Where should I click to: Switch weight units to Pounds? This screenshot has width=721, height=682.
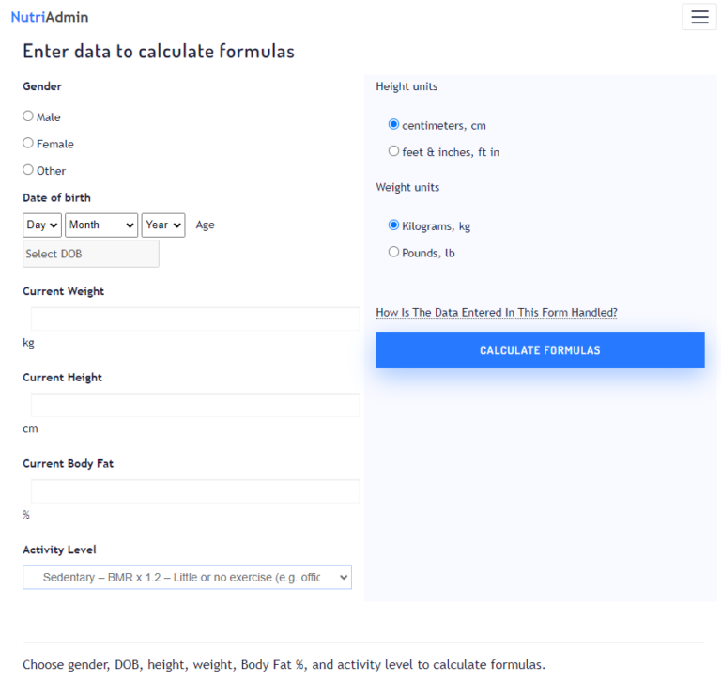(394, 252)
